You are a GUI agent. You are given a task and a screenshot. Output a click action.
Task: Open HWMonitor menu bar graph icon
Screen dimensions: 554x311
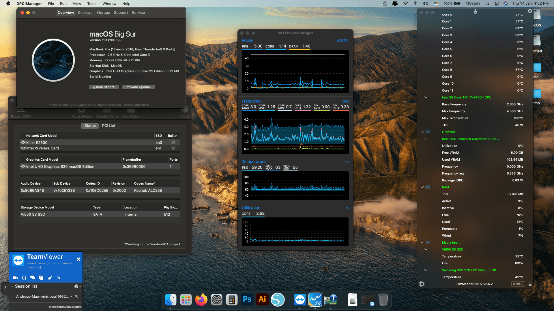click(x=385, y=3)
